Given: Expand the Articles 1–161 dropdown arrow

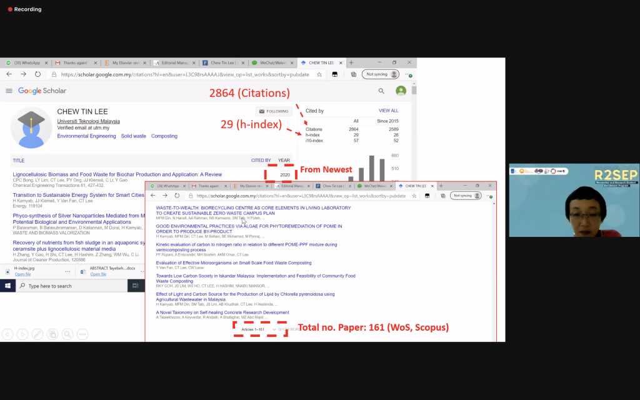Looking at the screenshot, I should tap(274, 329).
